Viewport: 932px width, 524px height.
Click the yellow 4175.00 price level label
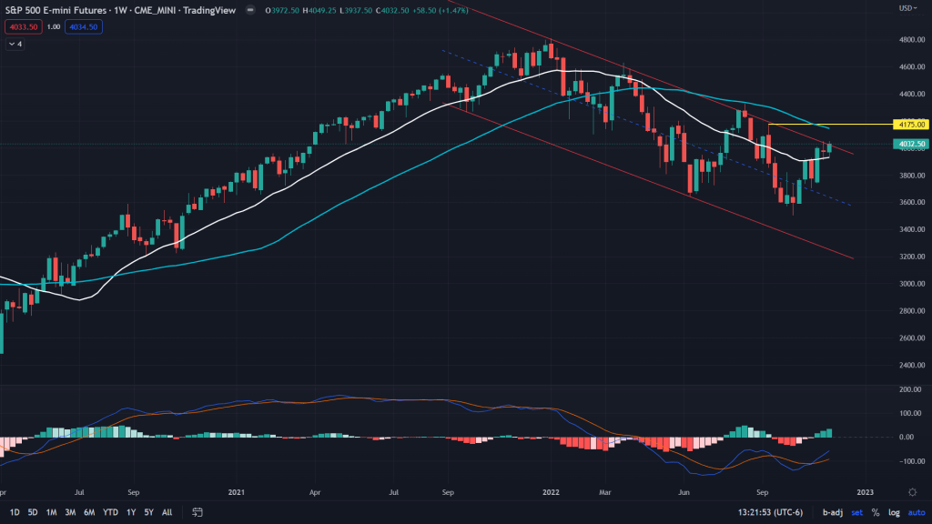pos(911,124)
